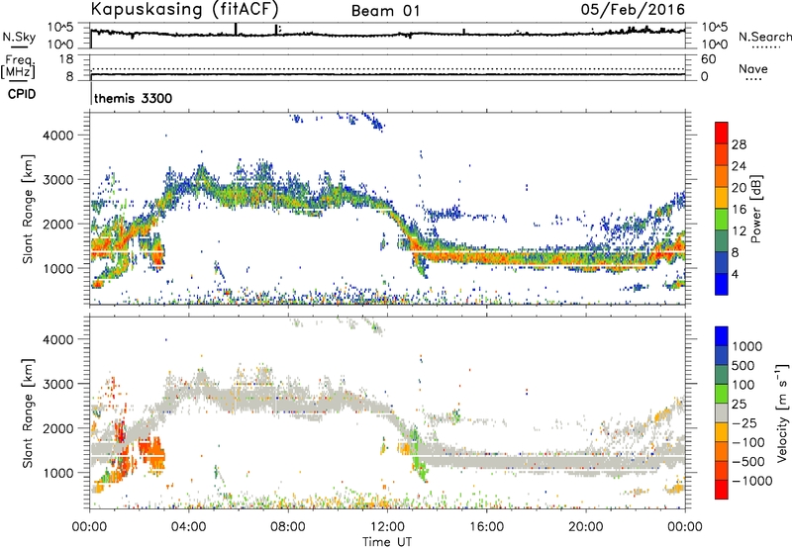Pick the gray -25 to 25 velocity swatch
This screenshot has width=792, height=548.
pos(722,413)
